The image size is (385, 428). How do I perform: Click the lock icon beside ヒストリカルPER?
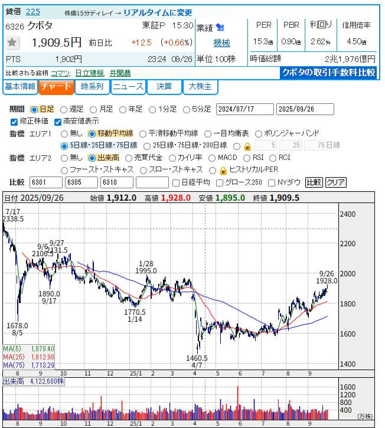click(x=223, y=170)
